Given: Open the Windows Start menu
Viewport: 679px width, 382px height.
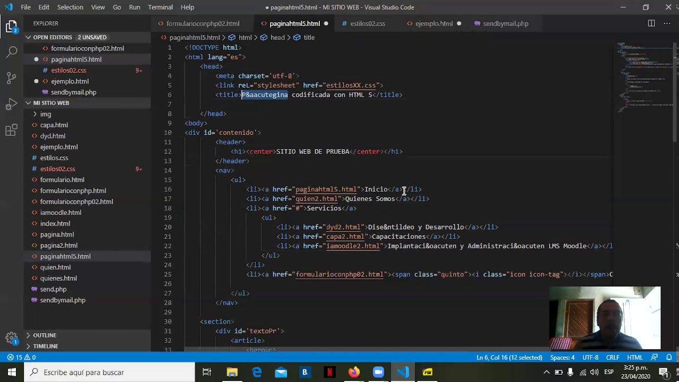Looking at the screenshot, I should tap(12, 372).
